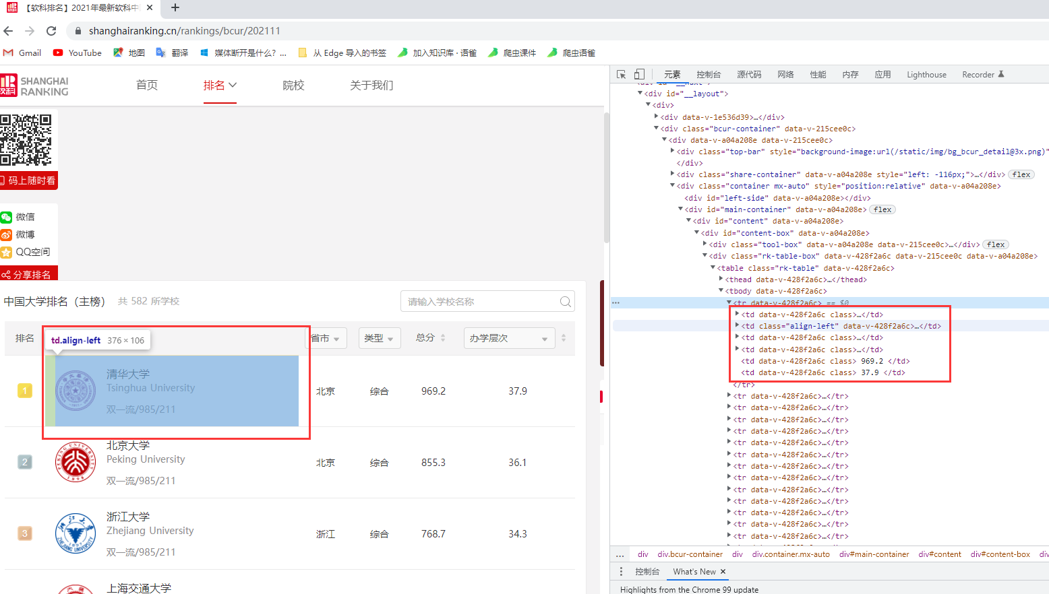This screenshot has width=1049, height=594.
Task: Expand td class="align-left" node
Action: pyautogui.click(x=737, y=325)
